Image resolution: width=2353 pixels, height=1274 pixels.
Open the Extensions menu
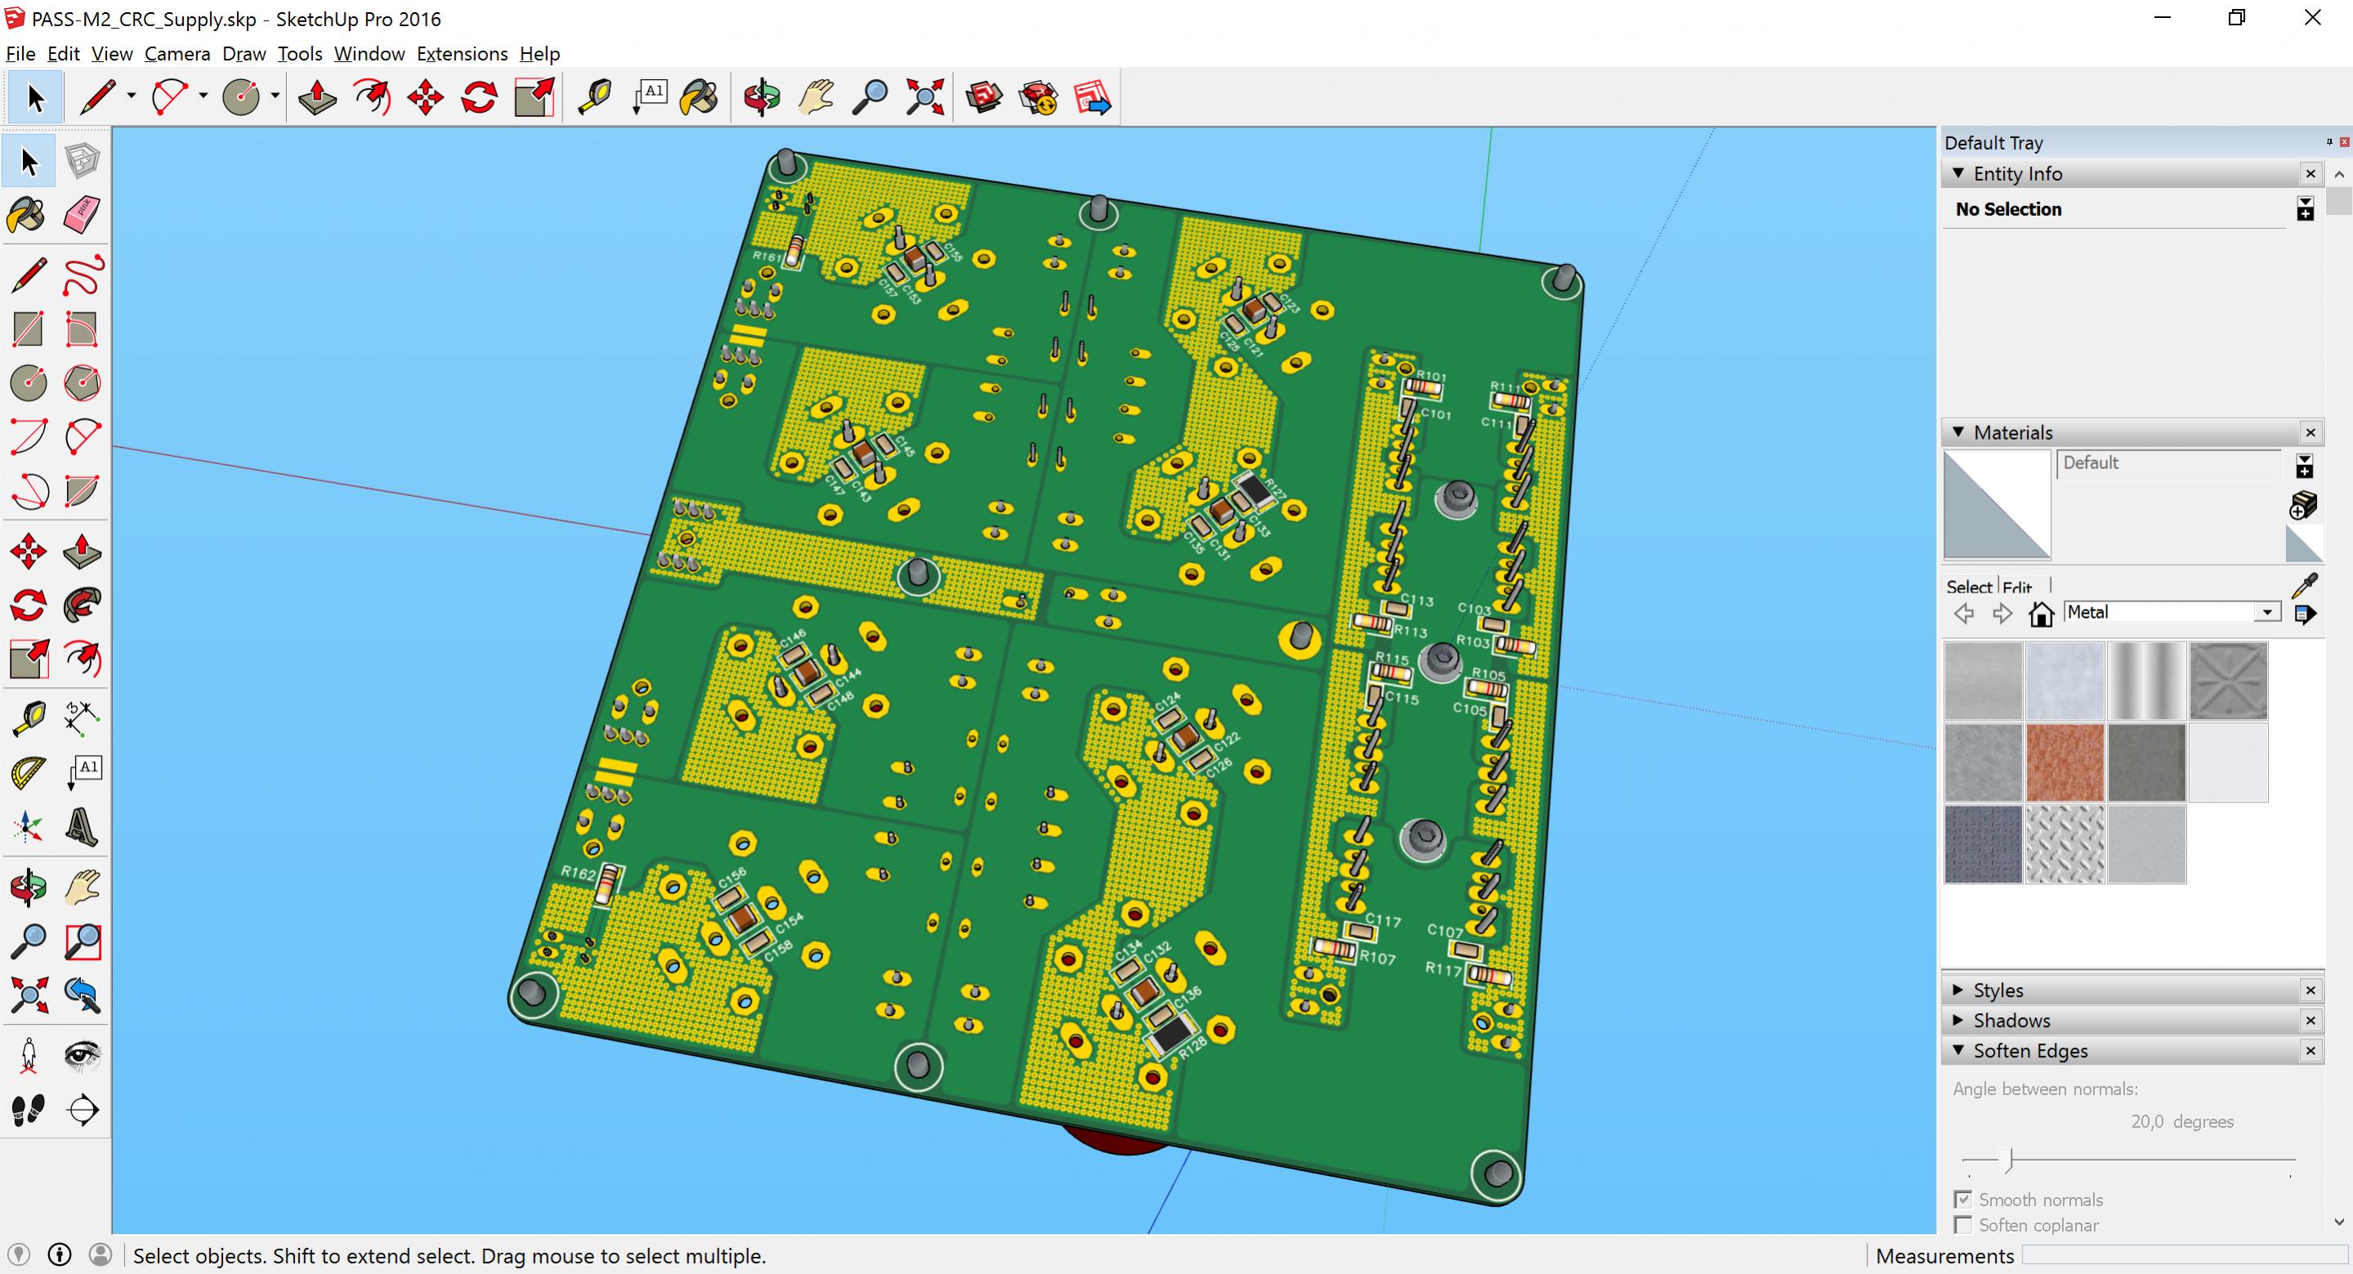[463, 54]
